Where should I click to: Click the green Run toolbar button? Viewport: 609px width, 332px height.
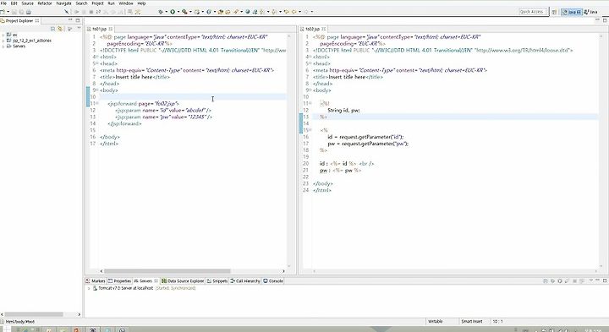coord(173,12)
